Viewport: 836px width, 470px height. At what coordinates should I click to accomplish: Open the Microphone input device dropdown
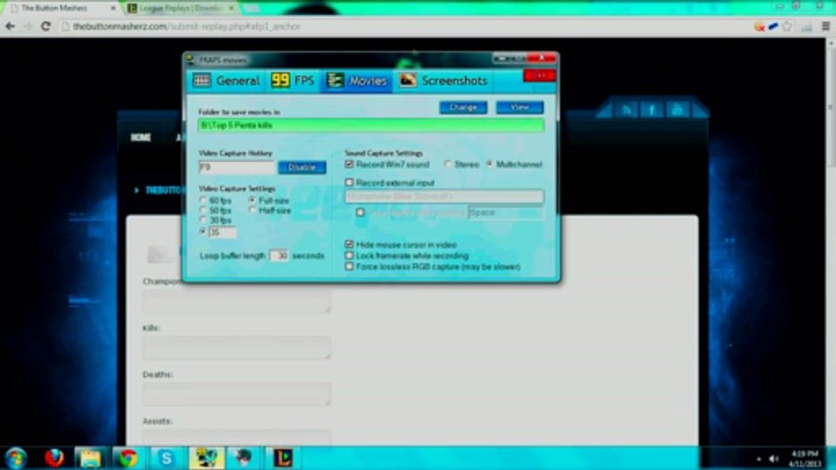point(444,196)
